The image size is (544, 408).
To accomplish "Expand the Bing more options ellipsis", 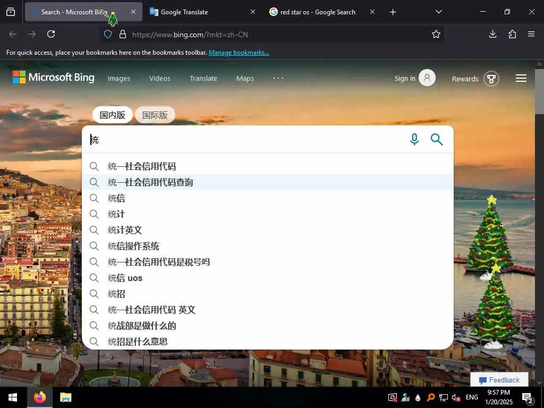I will (278, 79).
